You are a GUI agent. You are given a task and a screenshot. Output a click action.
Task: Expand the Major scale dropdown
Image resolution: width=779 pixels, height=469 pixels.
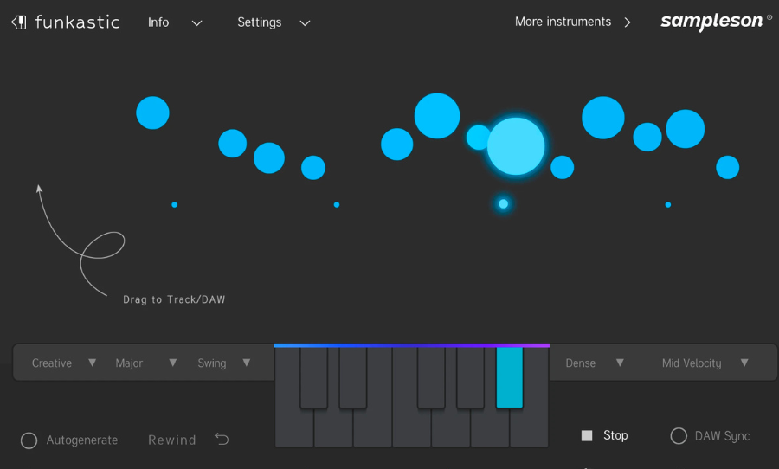145,363
